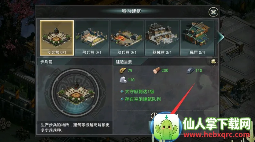Screen dimensions: 255x142
Task: Click the 春 season diamond badge
Action: 213,62
